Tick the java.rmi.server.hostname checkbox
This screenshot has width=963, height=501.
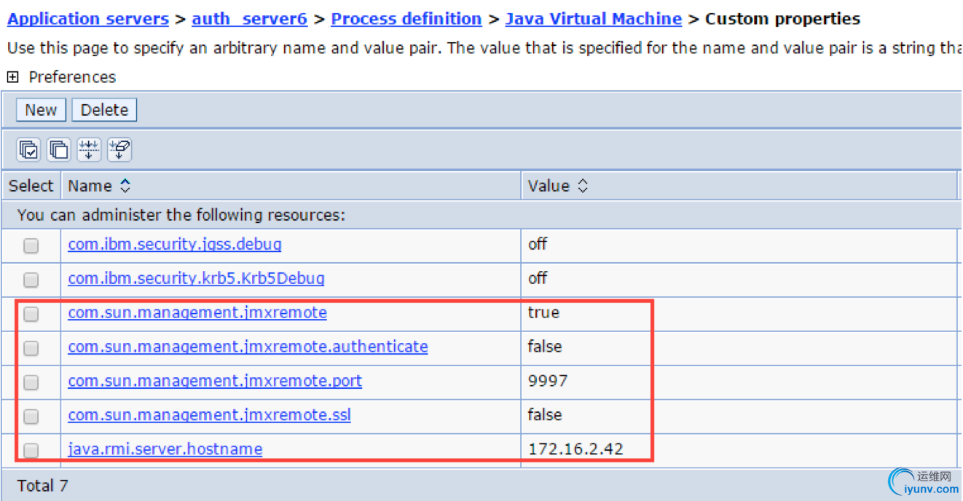[31, 450]
